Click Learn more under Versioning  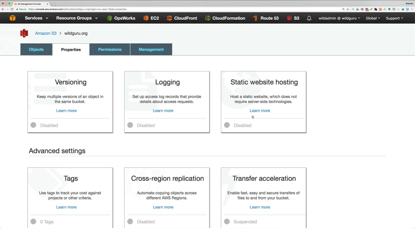tap(66, 111)
